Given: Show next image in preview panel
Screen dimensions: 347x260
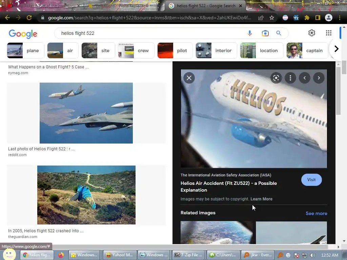Looking at the screenshot, I should [x=319, y=78].
